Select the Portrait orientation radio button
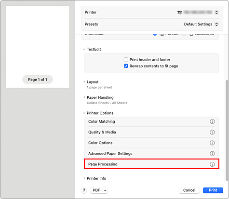Screen dimensions: 229x199 point(155,34)
